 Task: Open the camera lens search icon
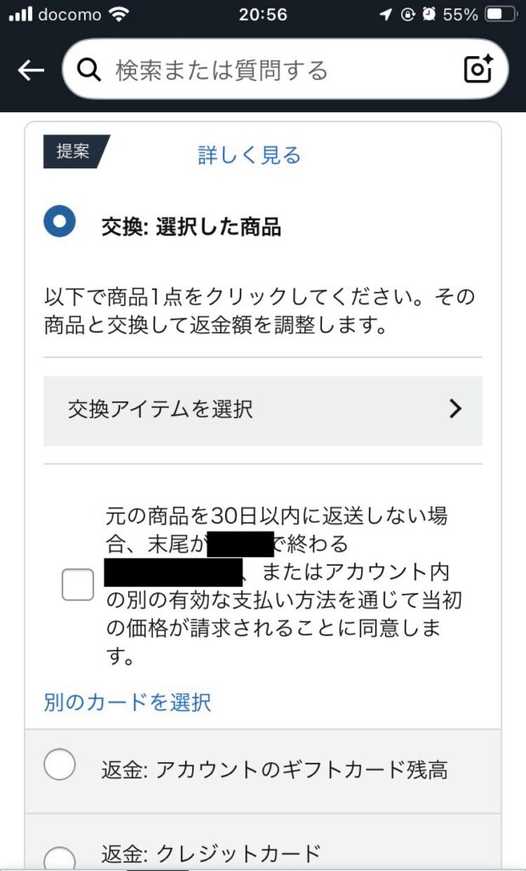478,70
